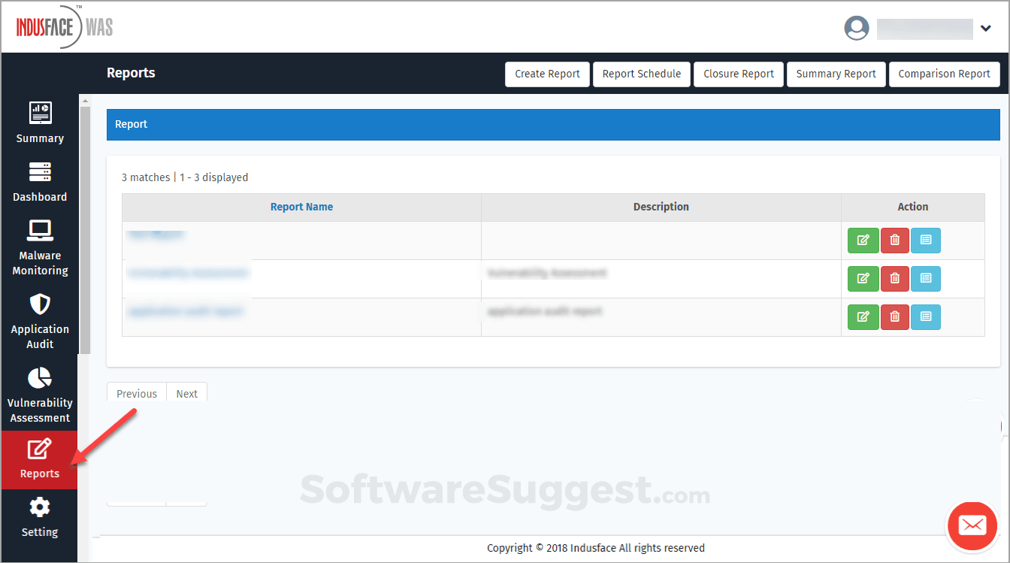This screenshot has height=563, width=1010.
Task: Open Vulnerability Assessment from sidebar
Action: coord(40,395)
